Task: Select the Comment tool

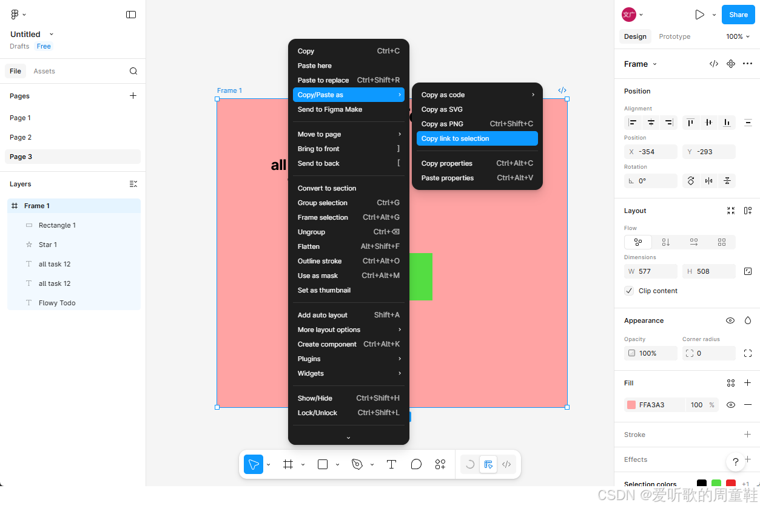Action: click(416, 464)
